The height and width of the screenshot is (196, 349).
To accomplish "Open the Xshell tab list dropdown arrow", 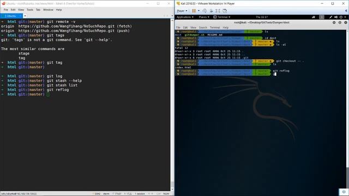I will (x=172, y=16).
